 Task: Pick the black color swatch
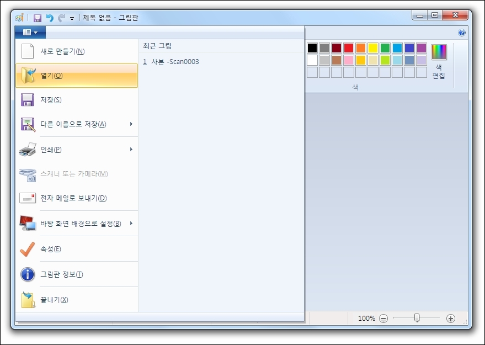[x=312, y=48]
